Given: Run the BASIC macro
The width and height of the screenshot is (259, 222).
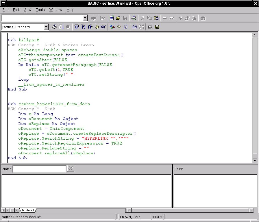Looking at the screenshot, I should point(61,27).
